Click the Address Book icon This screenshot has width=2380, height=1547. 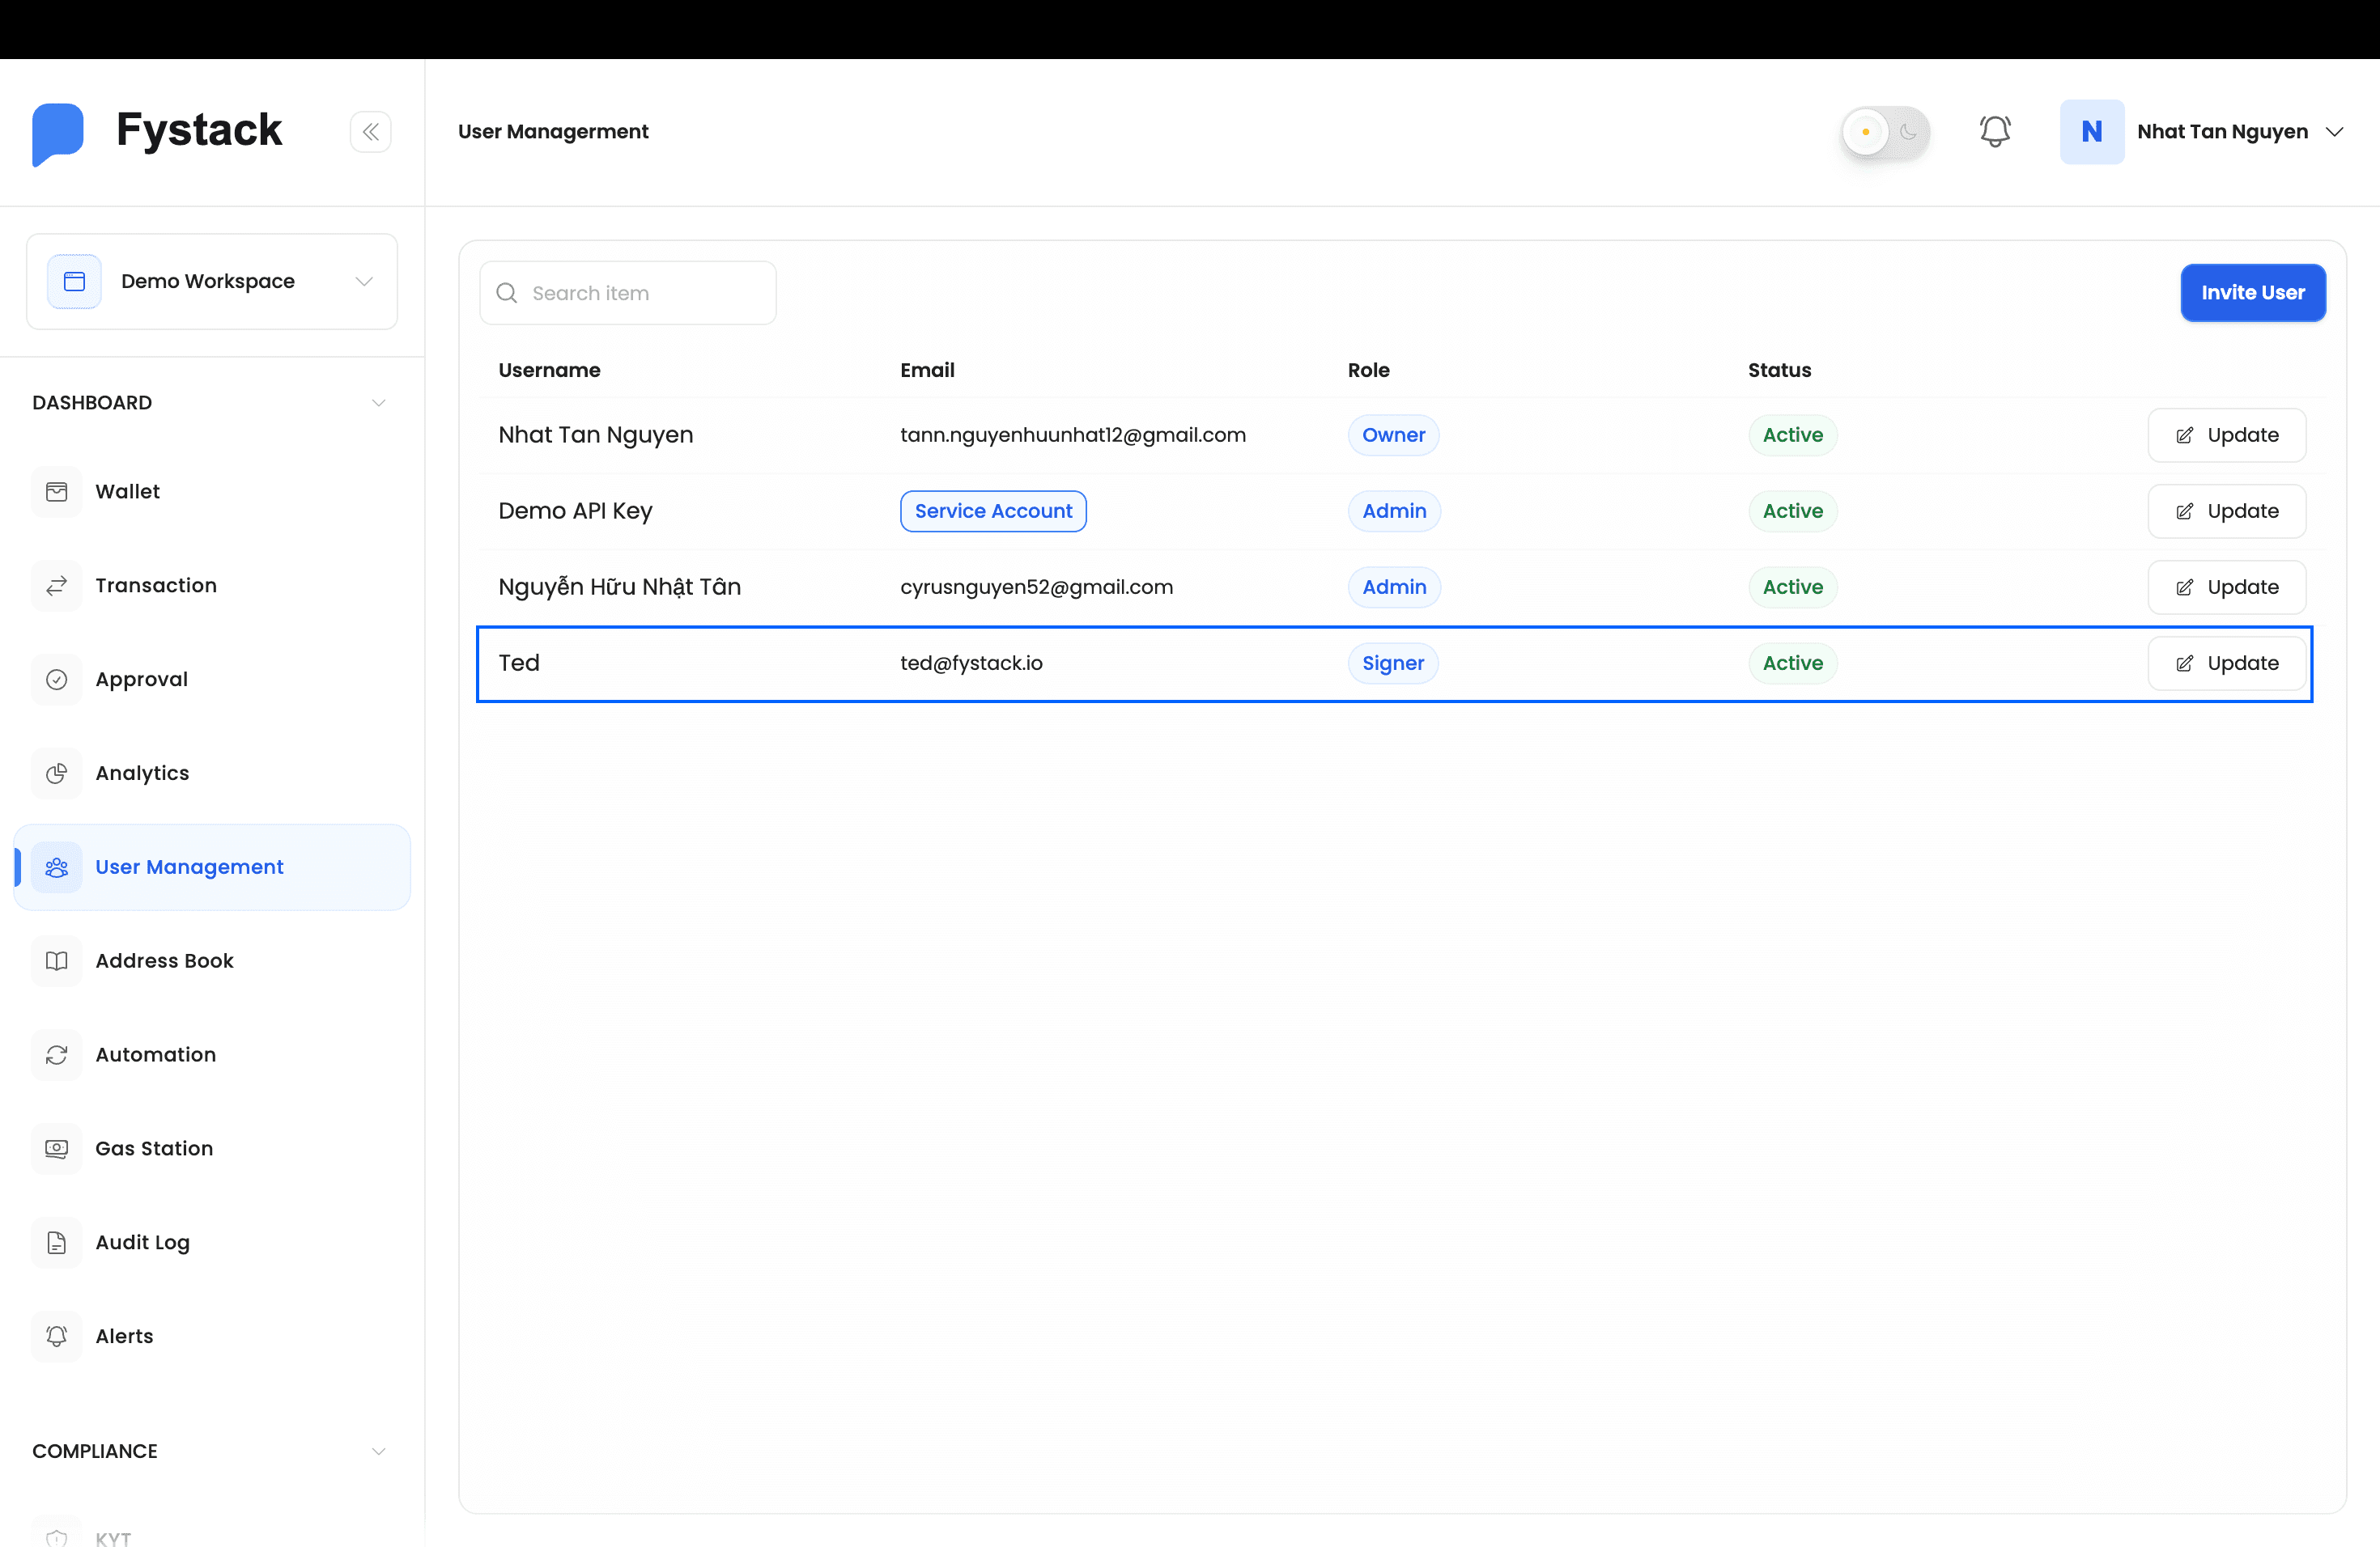tap(57, 960)
